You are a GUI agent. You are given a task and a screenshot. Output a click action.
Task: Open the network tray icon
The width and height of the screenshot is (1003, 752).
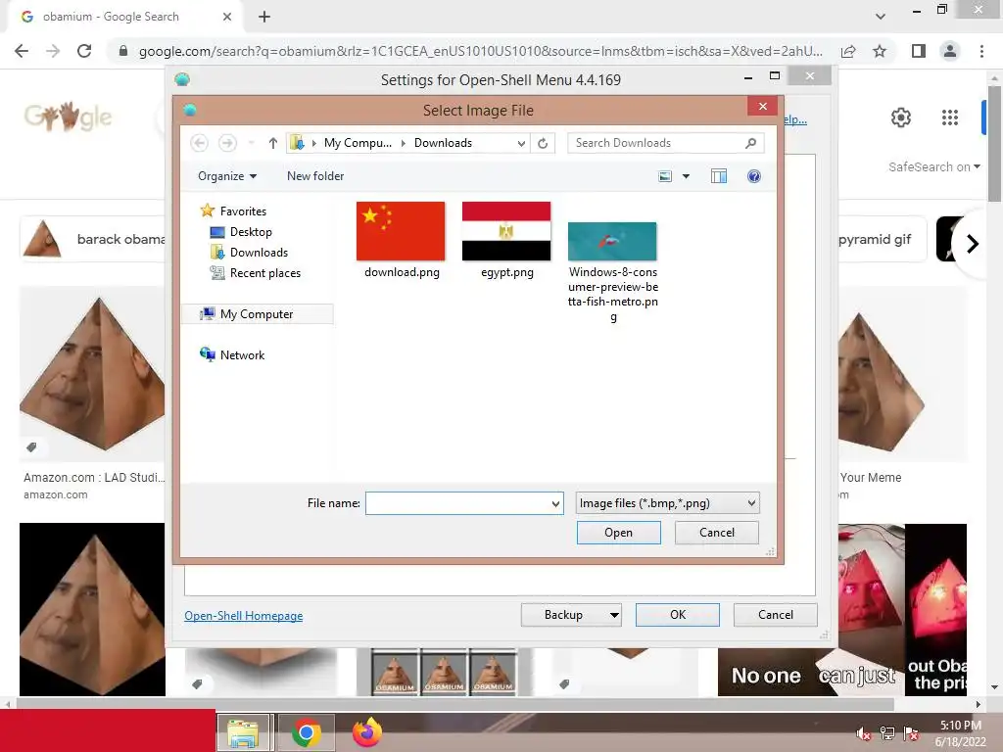887,733
